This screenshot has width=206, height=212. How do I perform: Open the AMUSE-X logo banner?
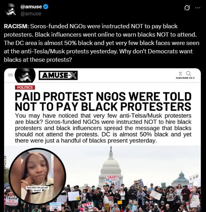pos(58,75)
